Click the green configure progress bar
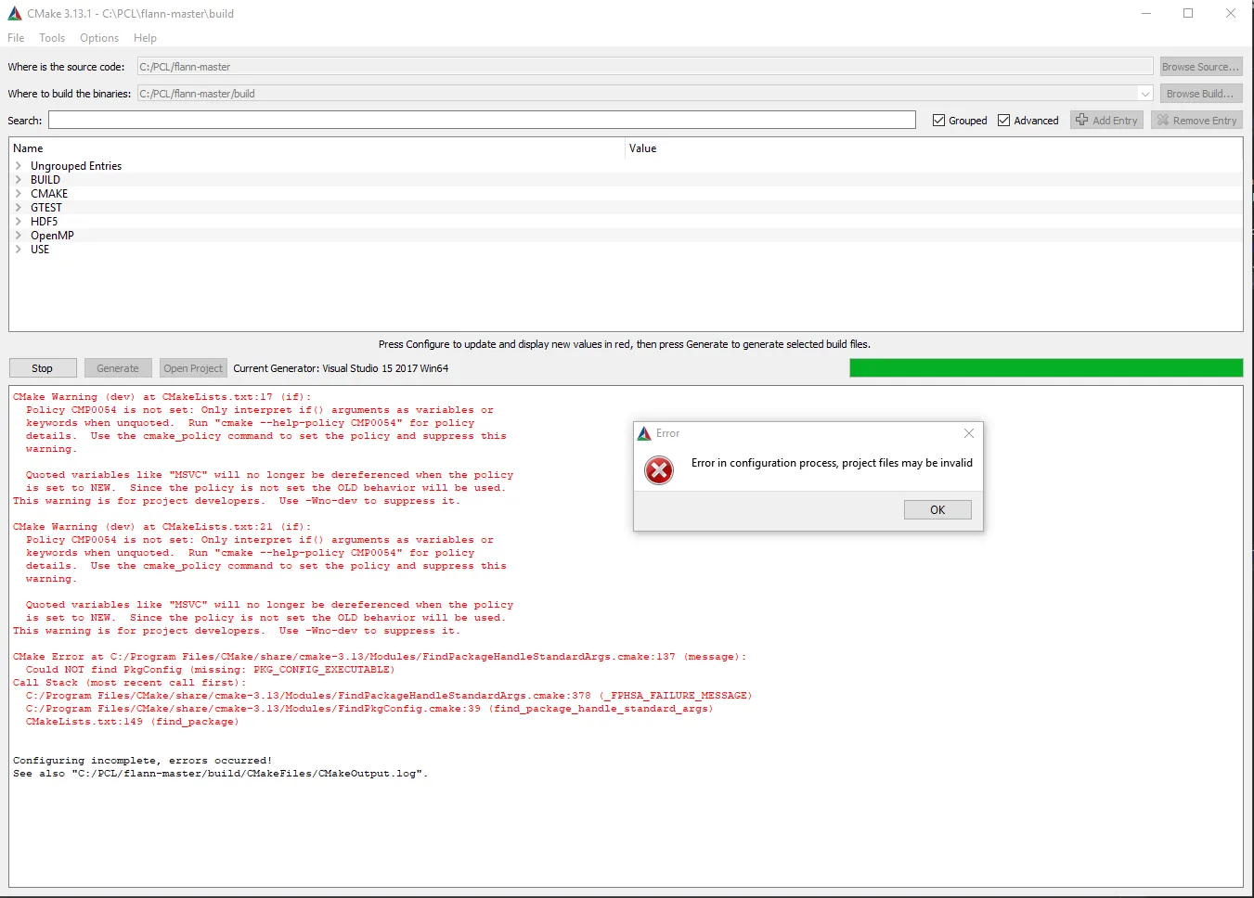The height and width of the screenshot is (898, 1254). 1046,368
